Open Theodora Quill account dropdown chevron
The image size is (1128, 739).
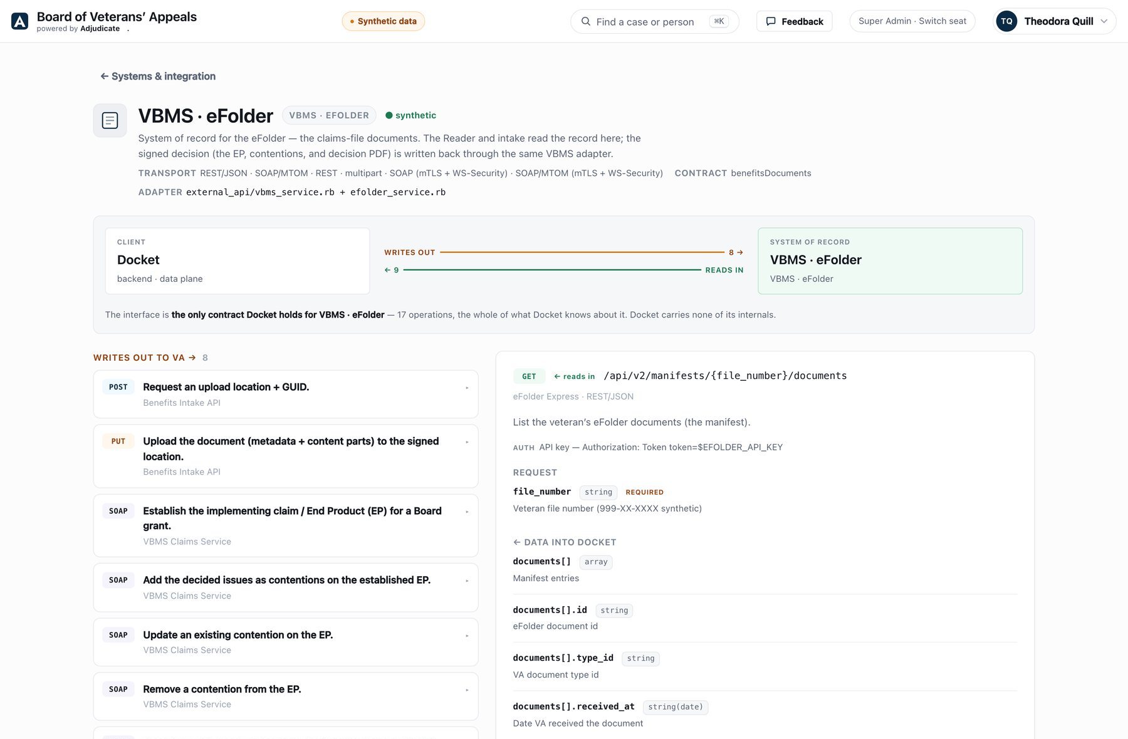(x=1104, y=21)
